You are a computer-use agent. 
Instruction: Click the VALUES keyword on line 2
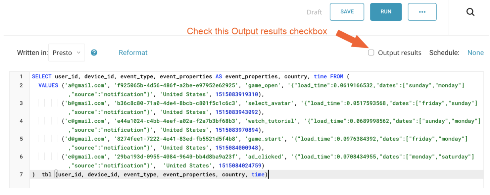pos(48,85)
